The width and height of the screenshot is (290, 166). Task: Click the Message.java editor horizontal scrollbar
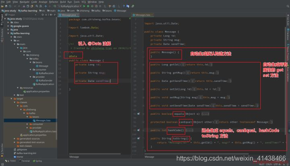click(95, 154)
